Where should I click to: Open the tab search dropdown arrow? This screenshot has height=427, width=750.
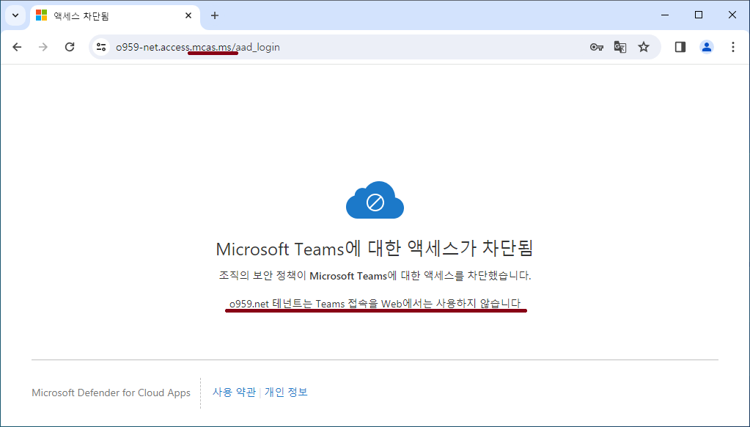tap(15, 15)
